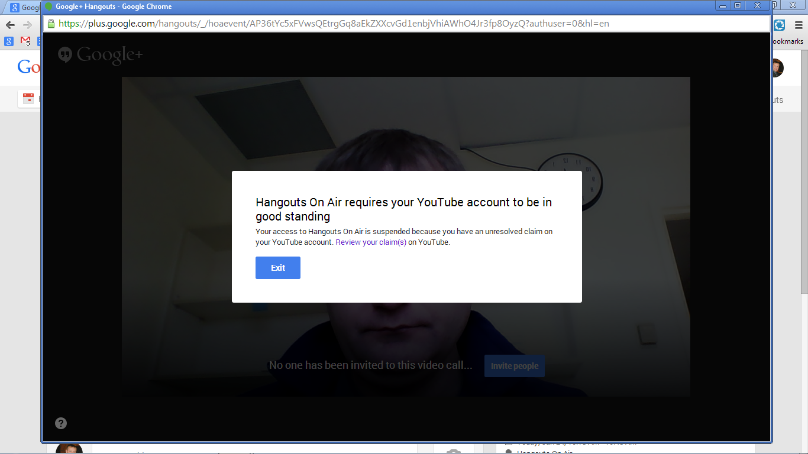Open the blue Google 'g' bookmark icon
Viewport: 808px width, 454px height.
click(9, 41)
